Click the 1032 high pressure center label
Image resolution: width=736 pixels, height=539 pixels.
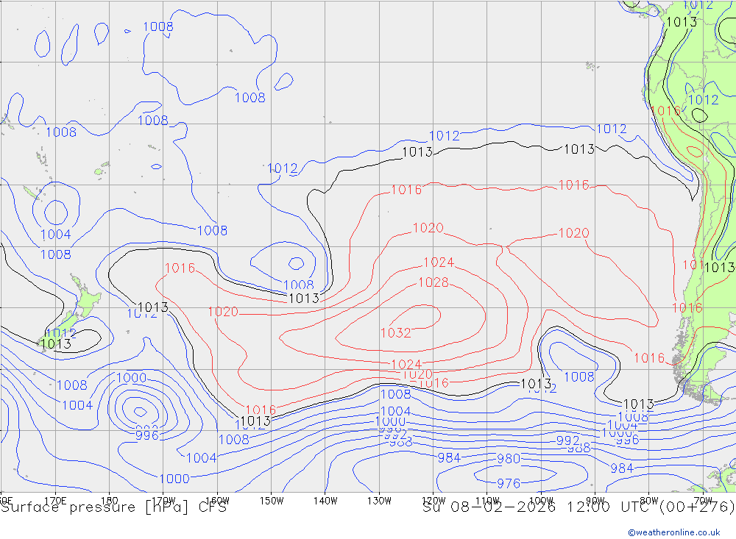pos(396,332)
